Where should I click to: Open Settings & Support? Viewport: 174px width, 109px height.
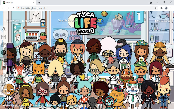(x=14, y=105)
